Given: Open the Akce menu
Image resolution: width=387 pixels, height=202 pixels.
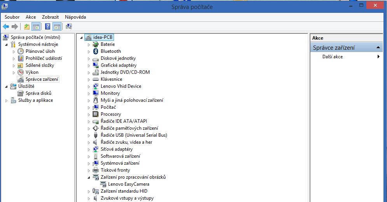Looking at the screenshot, I should [31, 17].
